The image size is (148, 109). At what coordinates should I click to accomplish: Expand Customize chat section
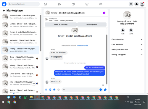click(x=127, y=39)
